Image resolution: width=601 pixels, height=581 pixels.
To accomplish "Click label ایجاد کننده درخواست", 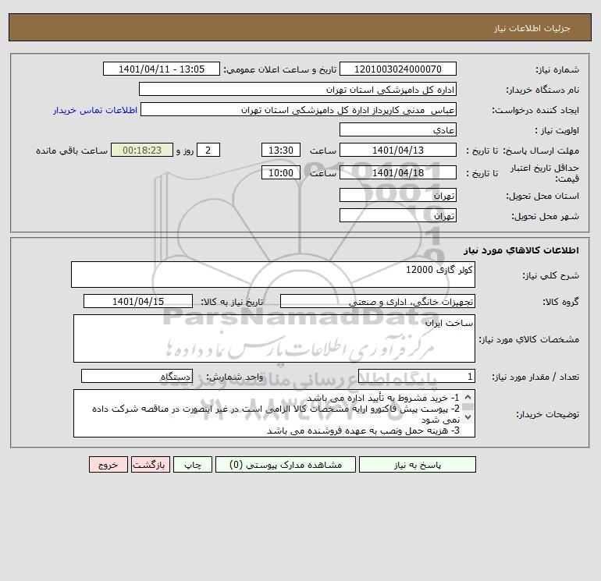I will click(535, 110).
